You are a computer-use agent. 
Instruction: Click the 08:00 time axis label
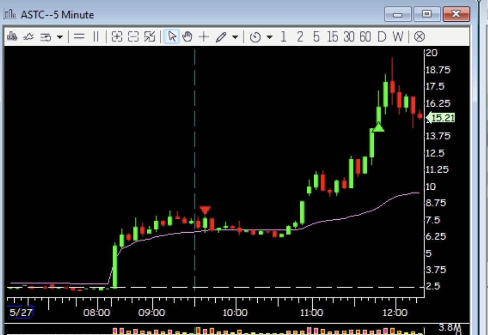(96, 313)
